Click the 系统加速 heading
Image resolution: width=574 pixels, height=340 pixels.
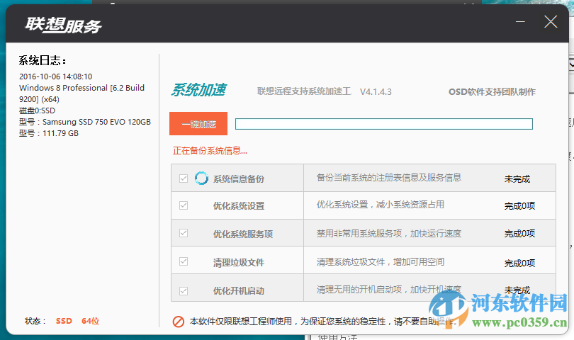pyautogui.click(x=199, y=90)
